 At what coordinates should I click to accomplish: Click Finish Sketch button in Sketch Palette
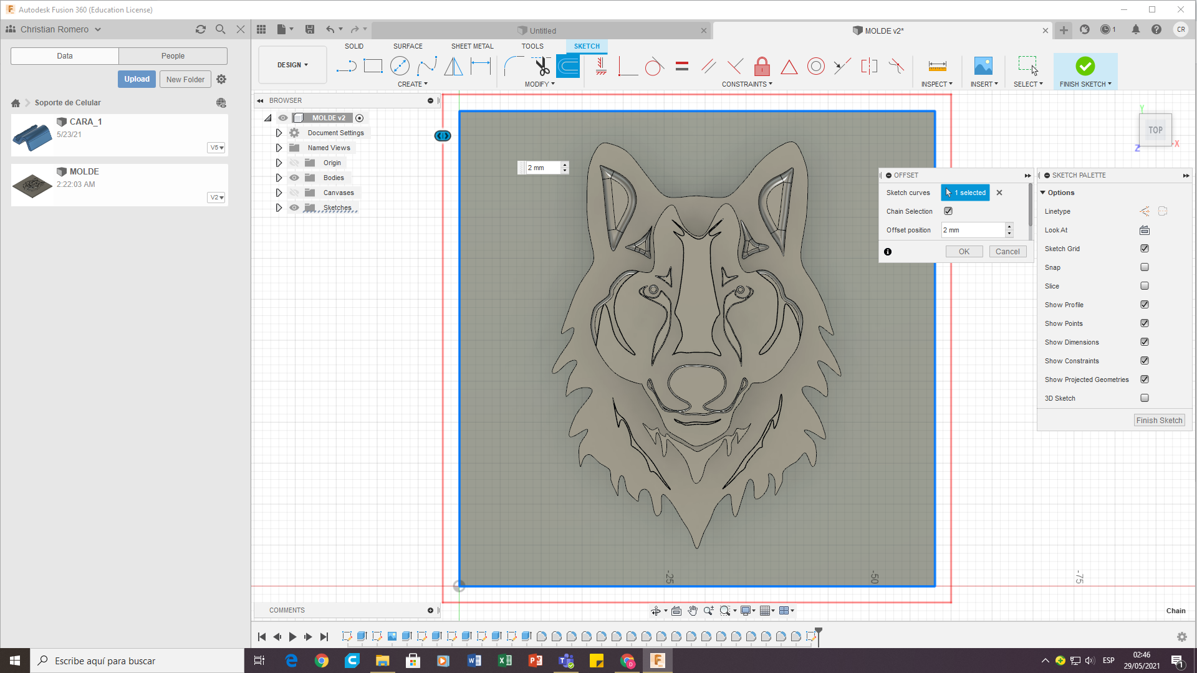(1159, 421)
